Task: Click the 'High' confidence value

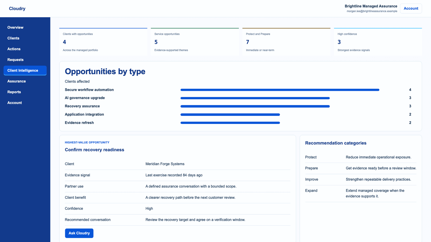Action: 149,208
